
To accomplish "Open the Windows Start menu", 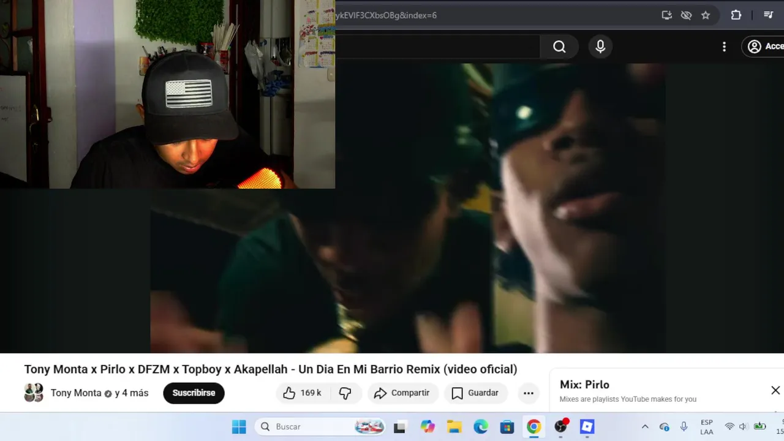I will click(239, 427).
